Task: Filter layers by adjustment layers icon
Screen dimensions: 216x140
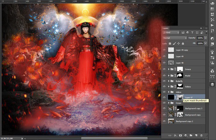Action: coord(188,33)
